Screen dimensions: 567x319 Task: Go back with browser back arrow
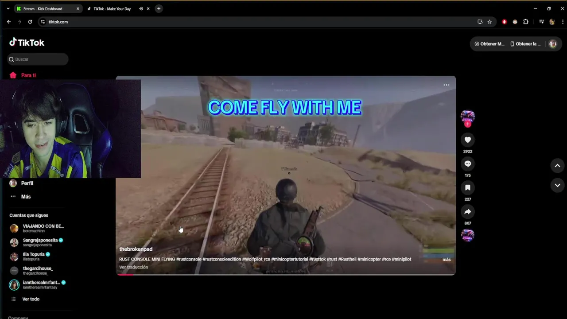(x=9, y=22)
